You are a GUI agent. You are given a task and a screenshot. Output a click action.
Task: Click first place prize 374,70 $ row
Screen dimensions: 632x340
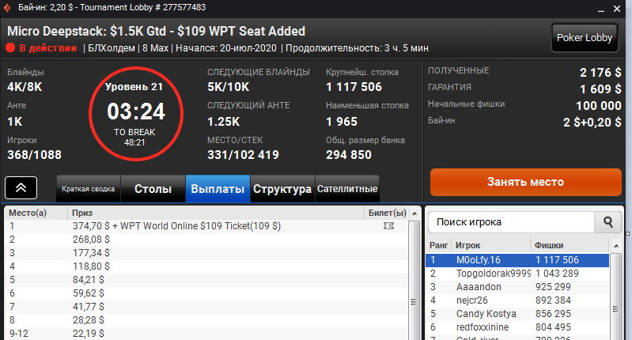pyautogui.click(x=206, y=226)
